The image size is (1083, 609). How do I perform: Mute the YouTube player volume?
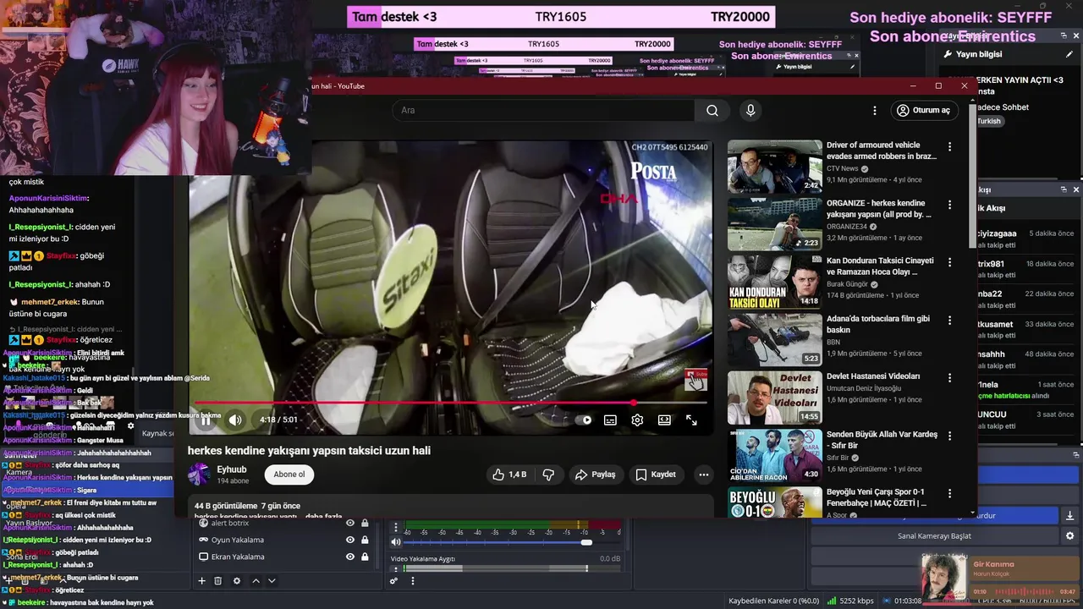click(x=235, y=420)
